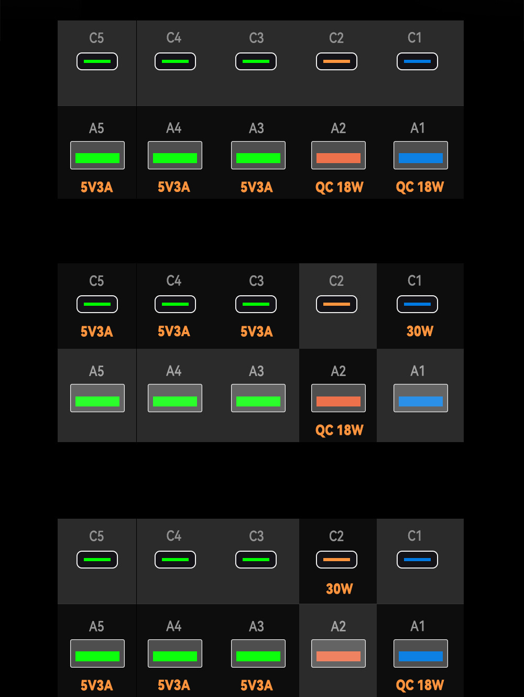The image size is (524, 697).
Task: Click the C3 port icon in bottom panel
Action: (256, 560)
